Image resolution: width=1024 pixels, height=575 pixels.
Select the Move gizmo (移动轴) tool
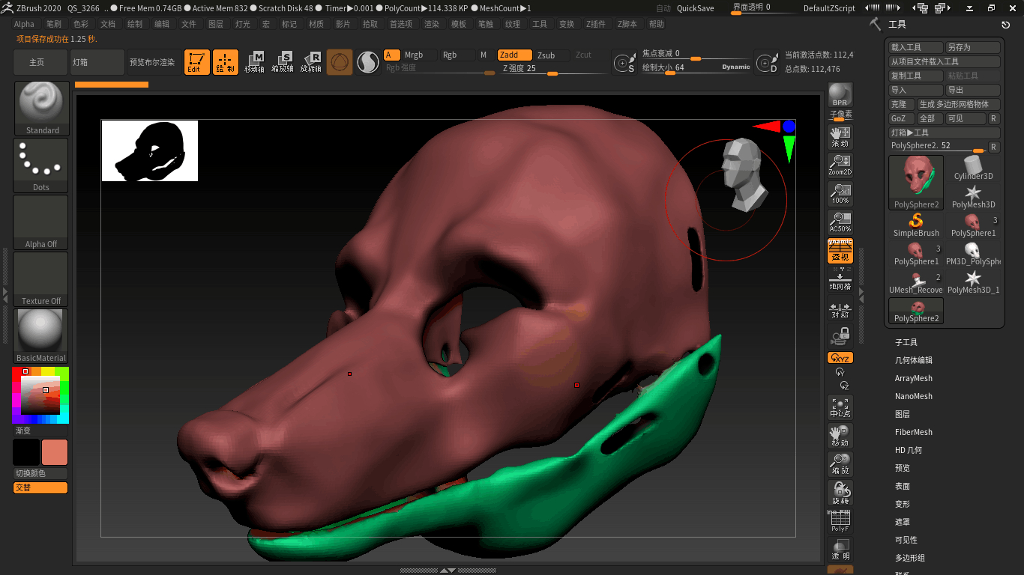[254, 62]
